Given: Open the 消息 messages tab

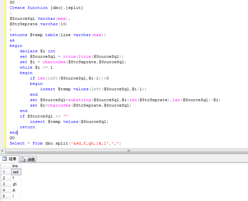Looking at the screenshot, I should pos(28,159).
